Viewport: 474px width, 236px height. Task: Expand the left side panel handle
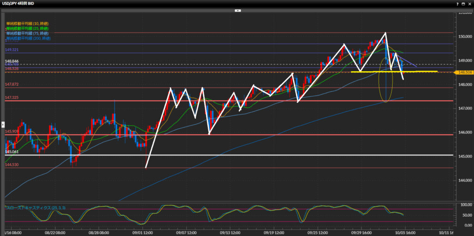pos(2,124)
